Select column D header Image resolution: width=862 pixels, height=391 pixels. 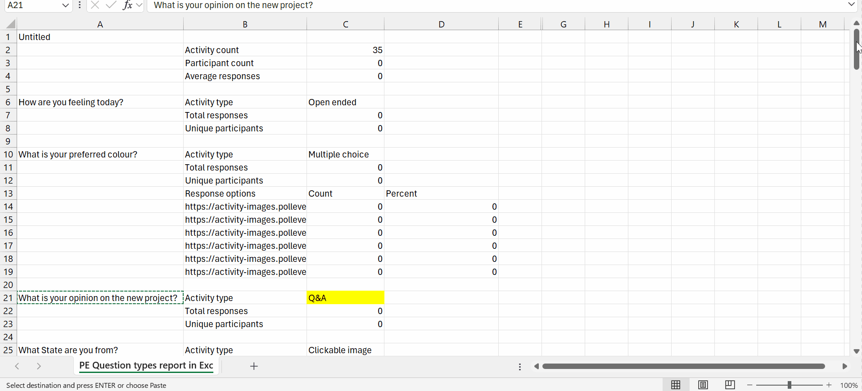coord(441,24)
